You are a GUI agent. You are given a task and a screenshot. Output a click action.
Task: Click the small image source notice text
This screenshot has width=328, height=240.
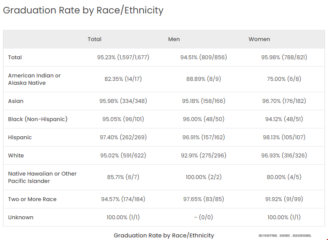click(x=285, y=236)
